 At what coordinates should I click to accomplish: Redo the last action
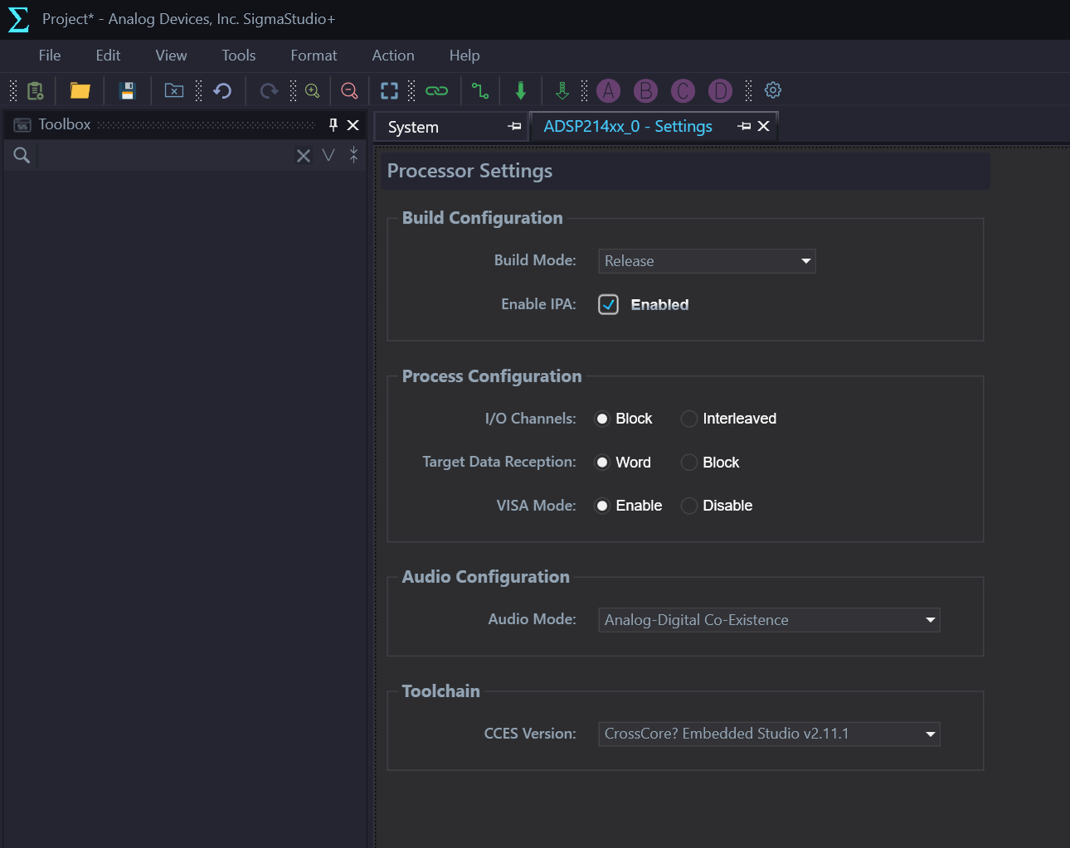(269, 90)
